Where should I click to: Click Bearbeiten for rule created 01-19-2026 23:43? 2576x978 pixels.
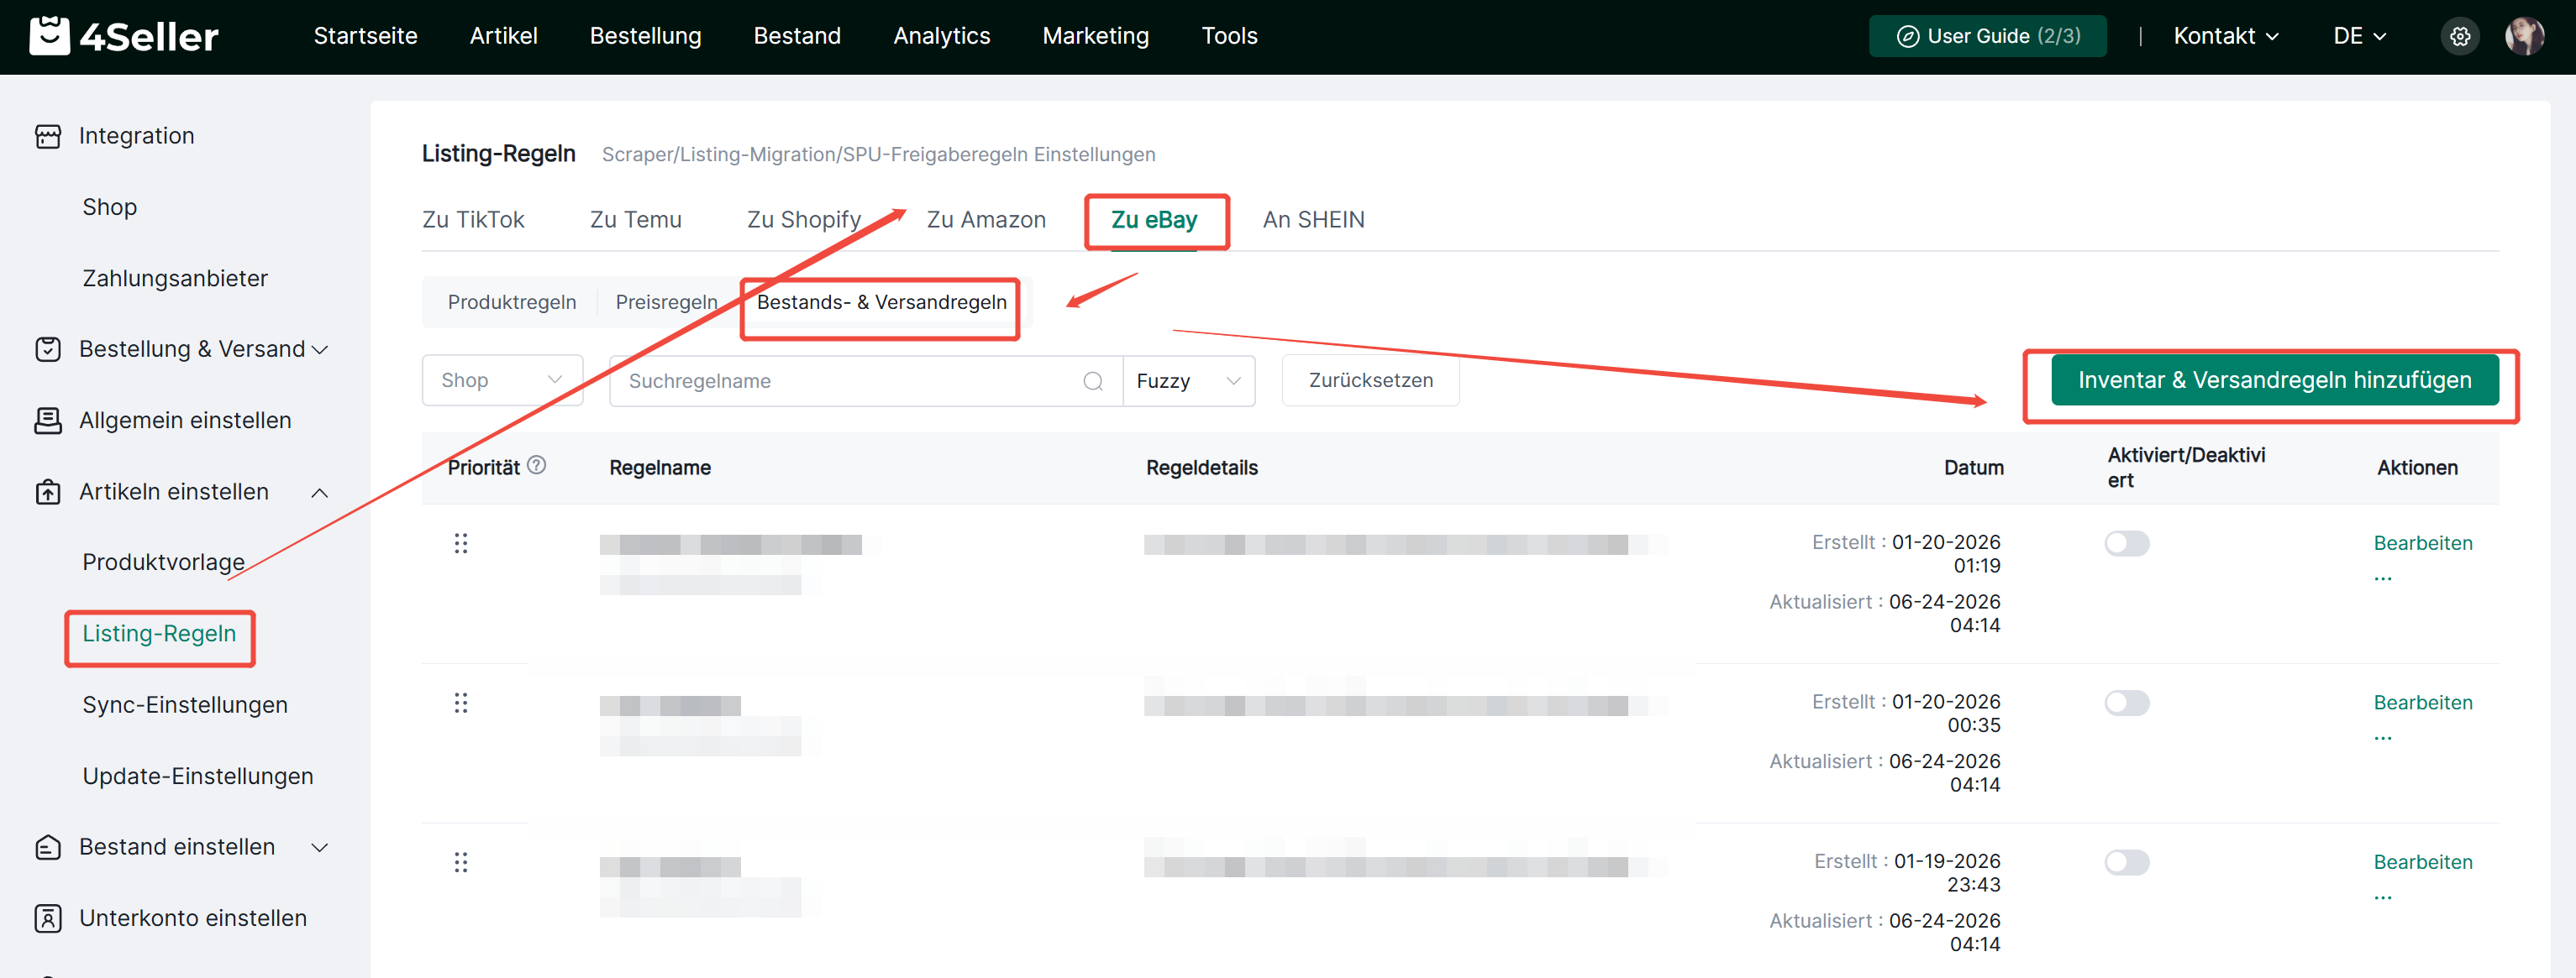[x=2422, y=861]
